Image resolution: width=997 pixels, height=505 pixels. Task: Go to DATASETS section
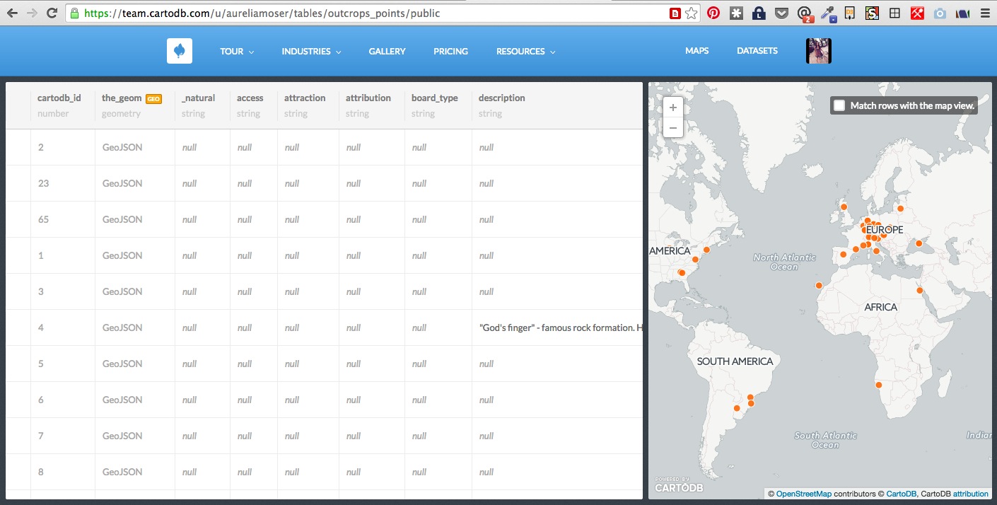point(757,51)
